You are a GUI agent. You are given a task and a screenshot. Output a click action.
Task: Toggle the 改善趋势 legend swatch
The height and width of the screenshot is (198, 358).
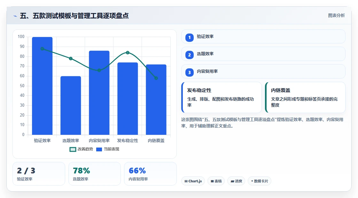pyautogui.click(x=73, y=149)
